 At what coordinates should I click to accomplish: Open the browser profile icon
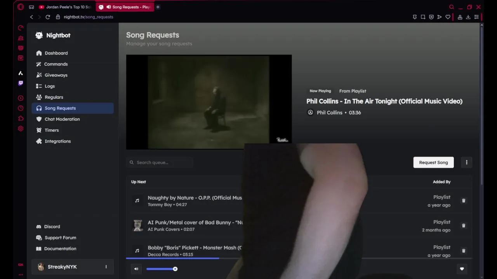[460, 17]
